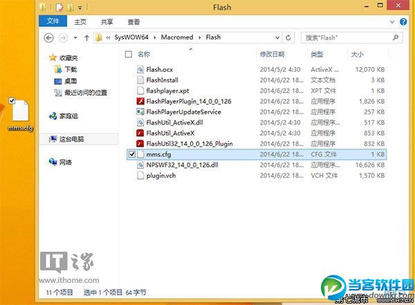The width and height of the screenshot is (415, 305).
Task: Select FlashUtil_ActiveX application red icon
Action: click(140, 133)
